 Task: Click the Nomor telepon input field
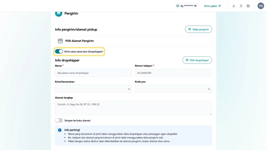(x=173, y=73)
